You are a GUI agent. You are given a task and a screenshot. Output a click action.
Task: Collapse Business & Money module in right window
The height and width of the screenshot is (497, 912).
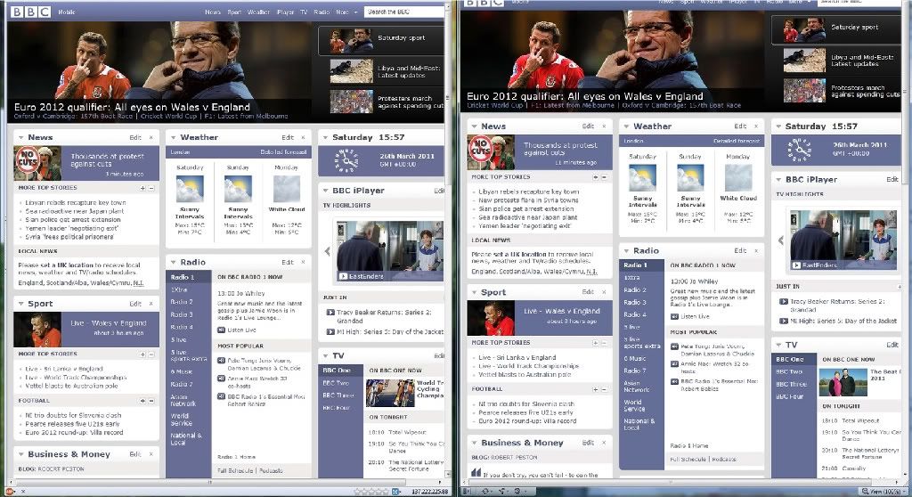coord(474,443)
